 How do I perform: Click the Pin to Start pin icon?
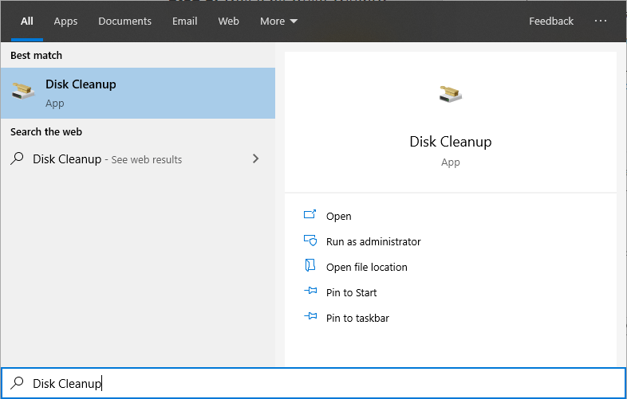[310, 291]
